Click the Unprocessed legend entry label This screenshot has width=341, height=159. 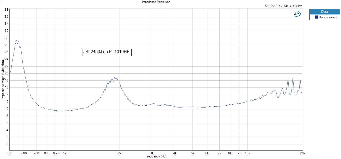tap(327, 17)
